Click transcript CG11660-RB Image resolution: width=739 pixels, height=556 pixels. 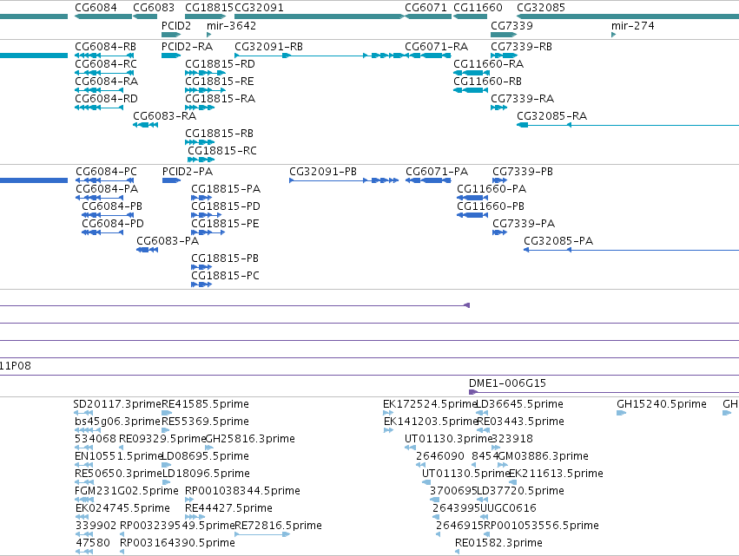pyautogui.click(x=487, y=82)
